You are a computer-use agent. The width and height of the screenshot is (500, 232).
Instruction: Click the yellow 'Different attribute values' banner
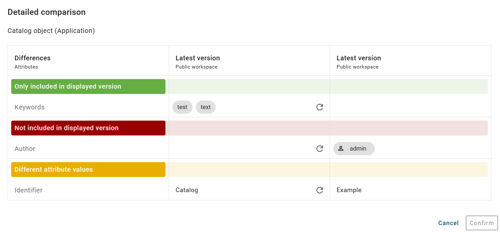point(88,169)
